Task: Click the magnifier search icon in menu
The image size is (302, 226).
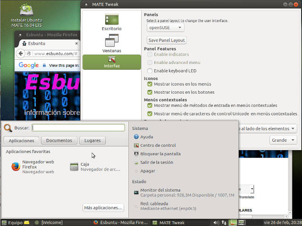Action: [x=8, y=128]
